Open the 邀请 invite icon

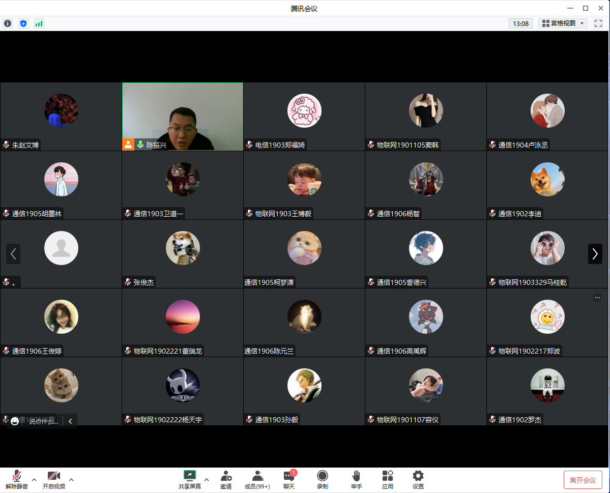tap(226, 479)
